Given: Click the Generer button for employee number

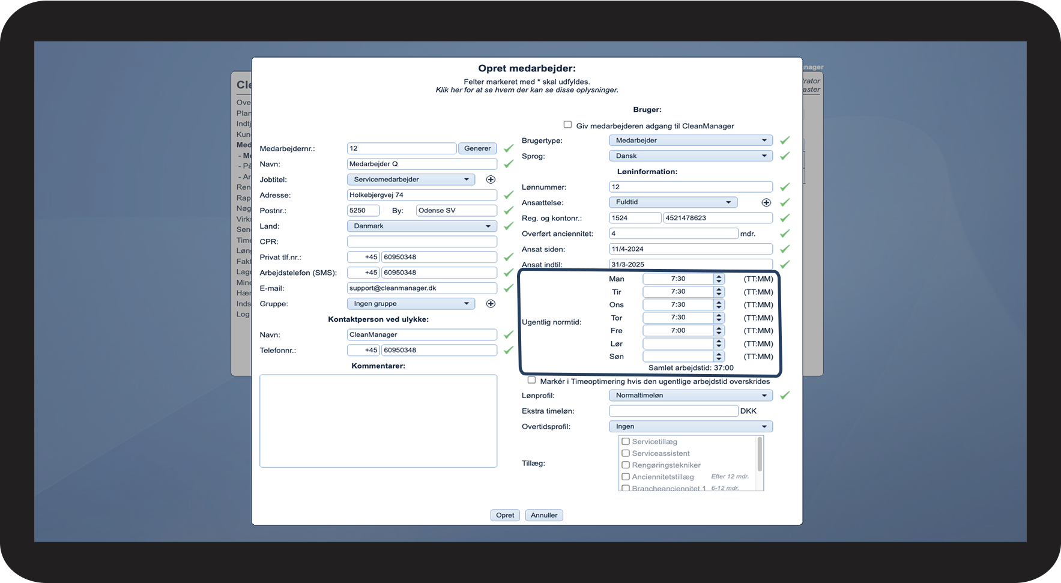Looking at the screenshot, I should pyautogui.click(x=477, y=148).
